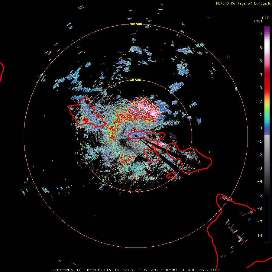Click the NEXLAB-College of DuPage credit text

(243, 3)
